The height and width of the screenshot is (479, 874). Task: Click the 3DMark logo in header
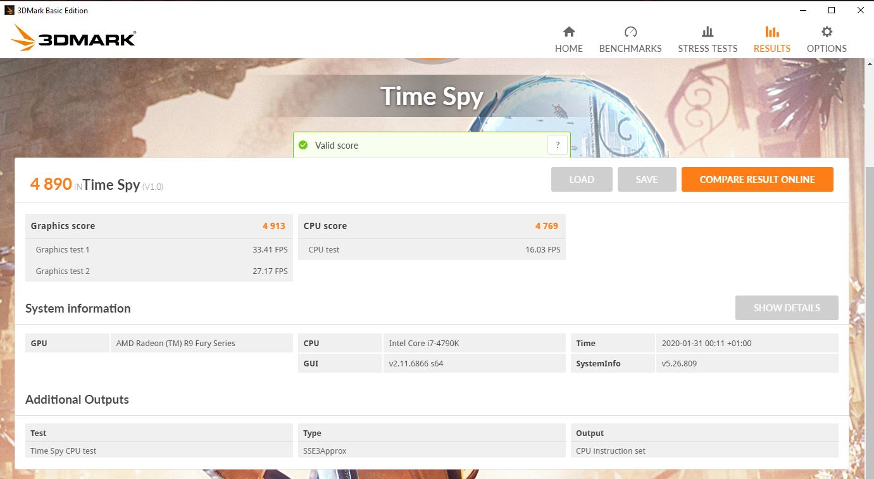click(73, 38)
